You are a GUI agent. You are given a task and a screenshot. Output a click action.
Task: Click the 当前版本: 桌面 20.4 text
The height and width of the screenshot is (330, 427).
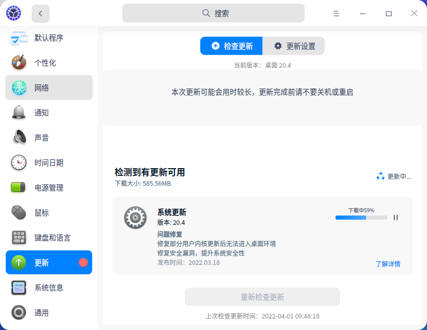tap(262, 66)
